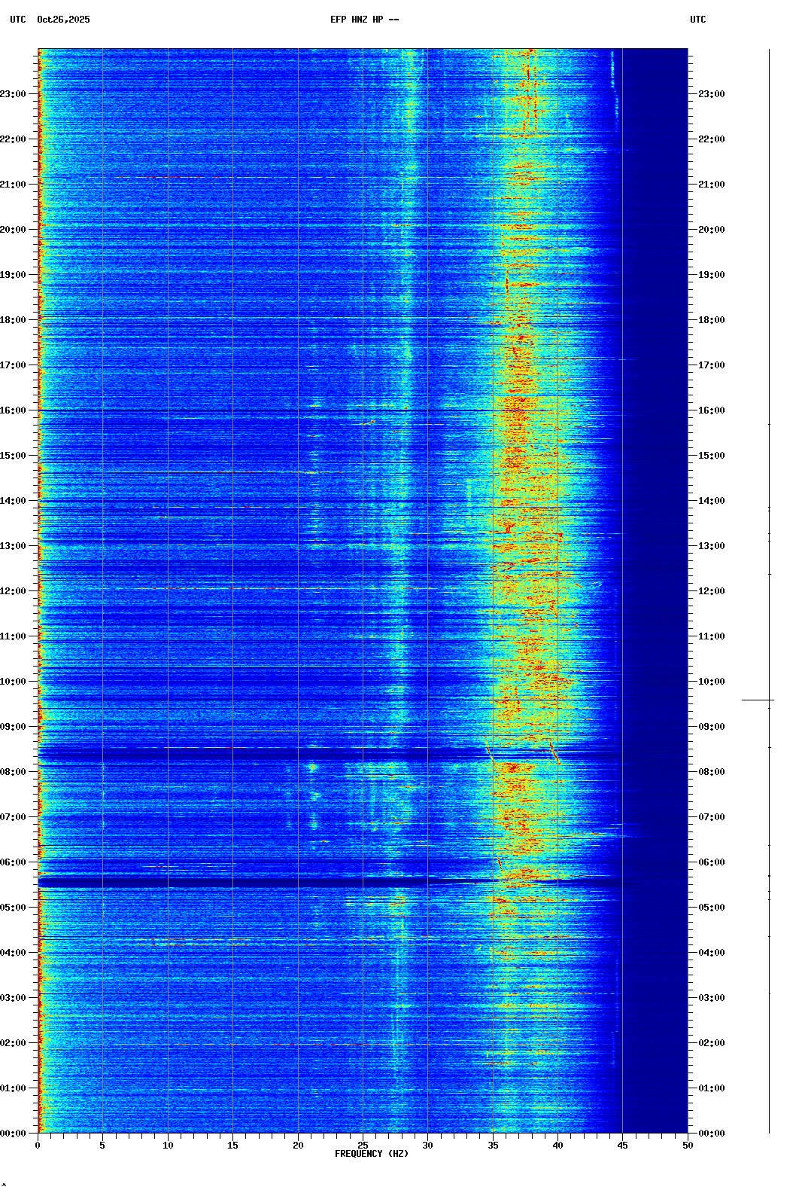The image size is (802, 1193).
Task: Click the top-right UTC label
Action: 697,20
